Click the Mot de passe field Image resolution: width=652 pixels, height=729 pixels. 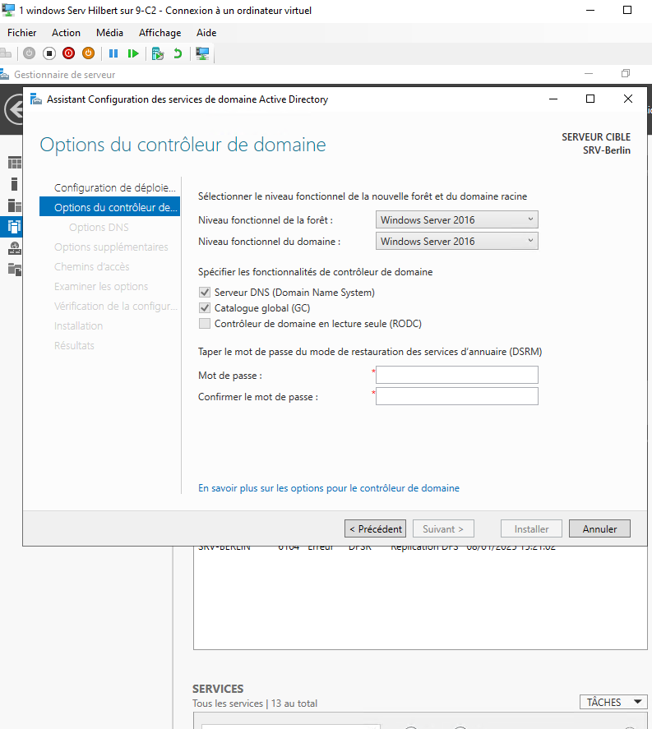pos(456,376)
